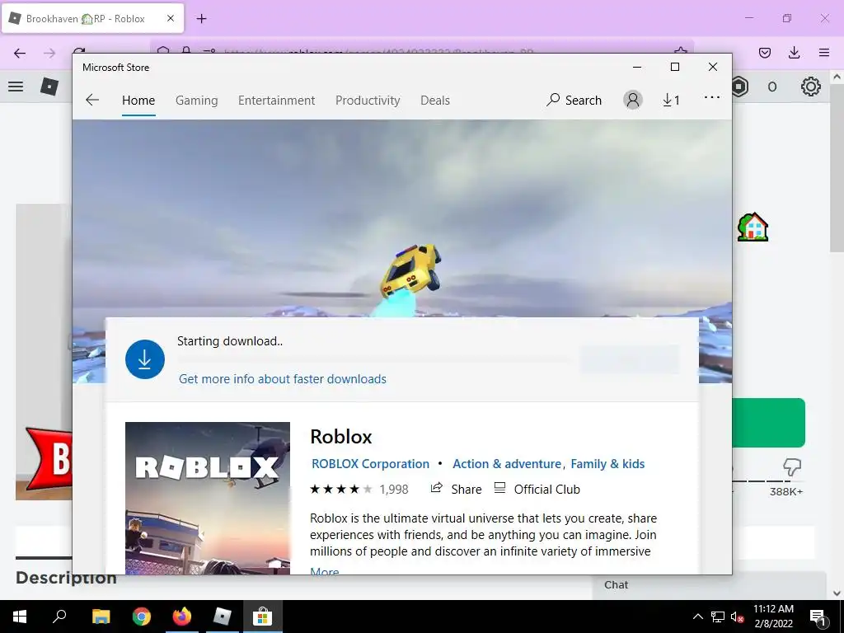Open File Explorer from taskbar
This screenshot has width=844, height=633.
tap(101, 617)
